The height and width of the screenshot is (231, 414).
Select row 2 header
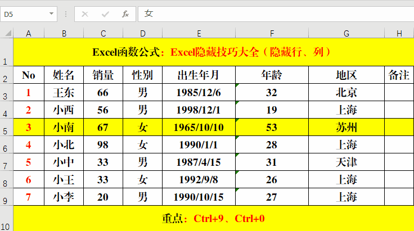6,75
